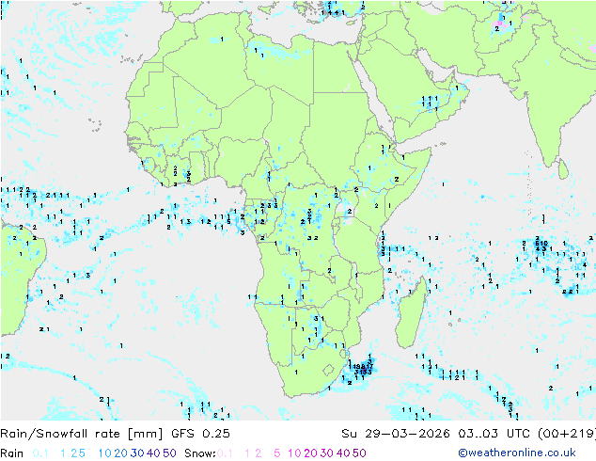The width and height of the screenshot is (596, 461).
Task: Click the '(00+219)' forecast offset text
Action: coord(567,434)
